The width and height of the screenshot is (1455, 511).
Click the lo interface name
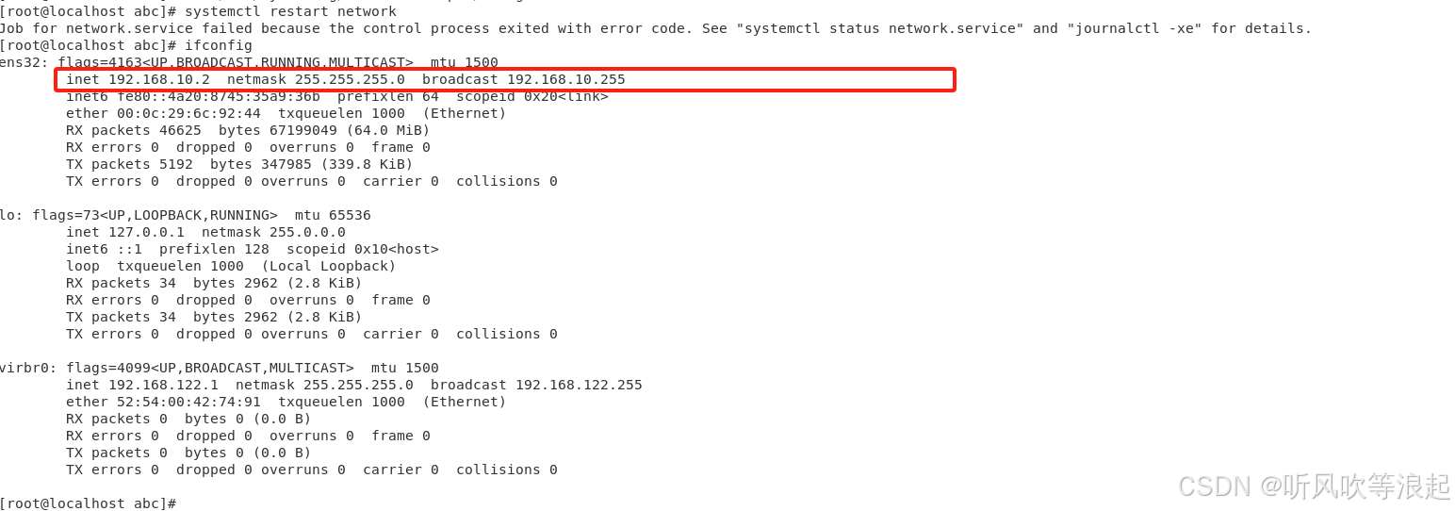[9, 215]
